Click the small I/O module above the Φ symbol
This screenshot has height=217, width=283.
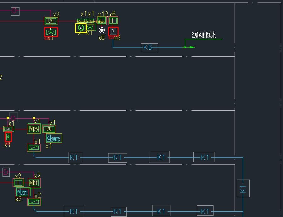8,129
